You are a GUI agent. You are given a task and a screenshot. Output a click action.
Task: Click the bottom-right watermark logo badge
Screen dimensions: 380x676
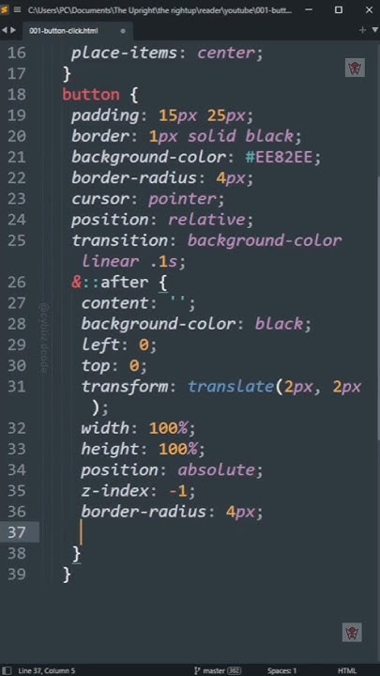point(352,632)
